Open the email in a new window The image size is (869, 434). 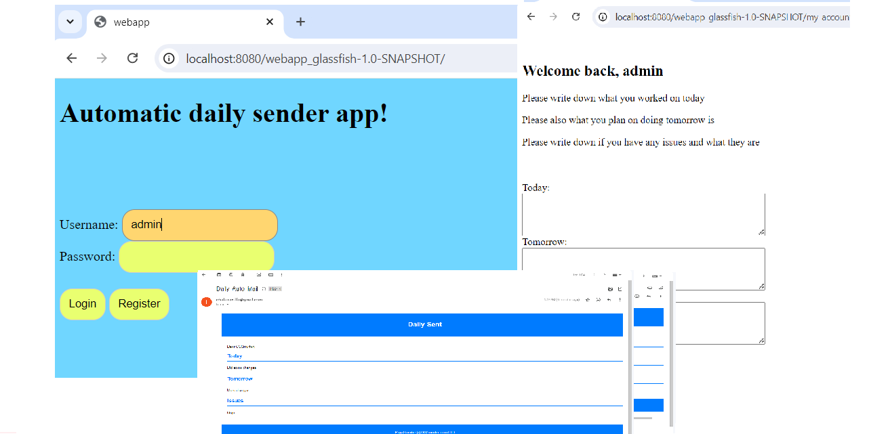[621, 289]
